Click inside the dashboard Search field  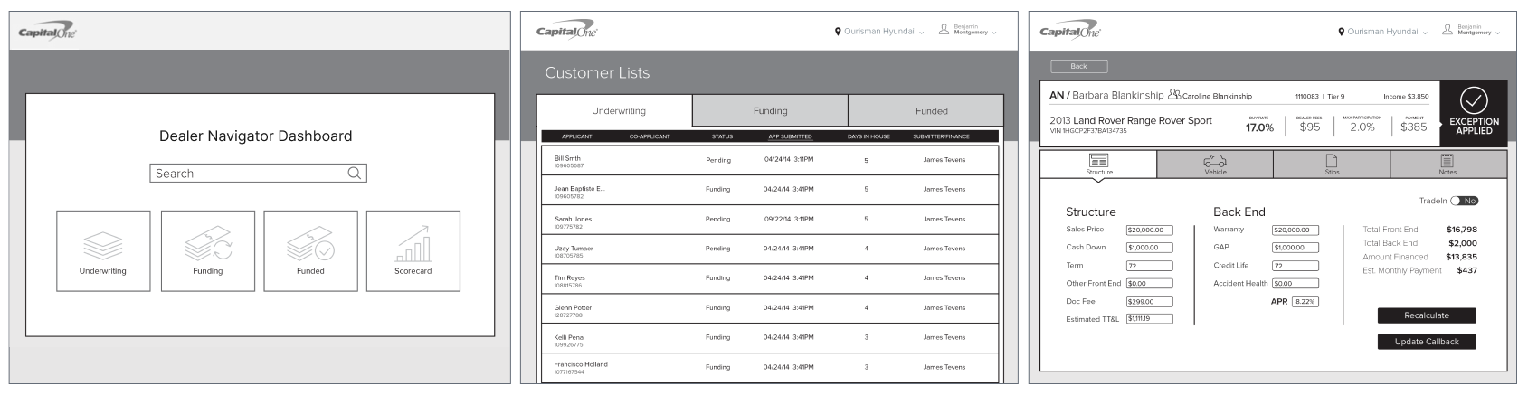pyautogui.click(x=258, y=173)
